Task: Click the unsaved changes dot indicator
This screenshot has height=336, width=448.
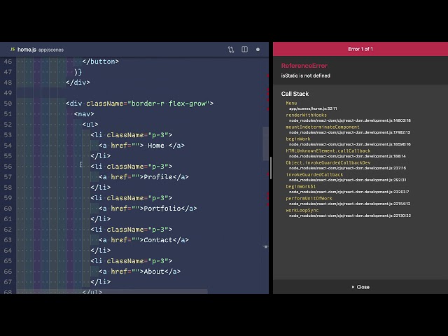Action: click(258, 50)
